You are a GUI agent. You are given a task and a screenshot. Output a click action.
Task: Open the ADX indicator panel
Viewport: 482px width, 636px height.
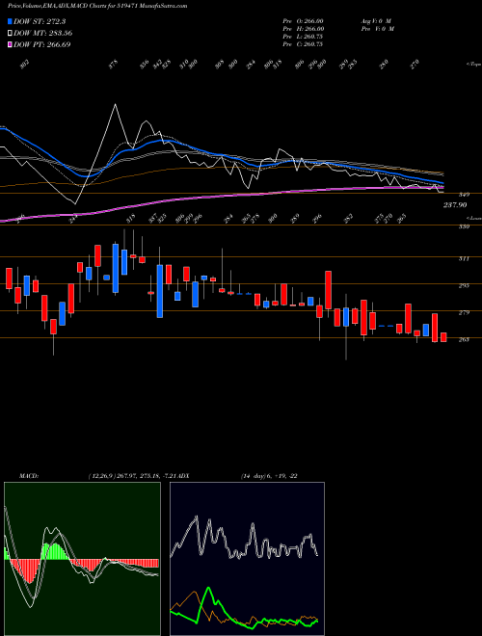[247, 559]
